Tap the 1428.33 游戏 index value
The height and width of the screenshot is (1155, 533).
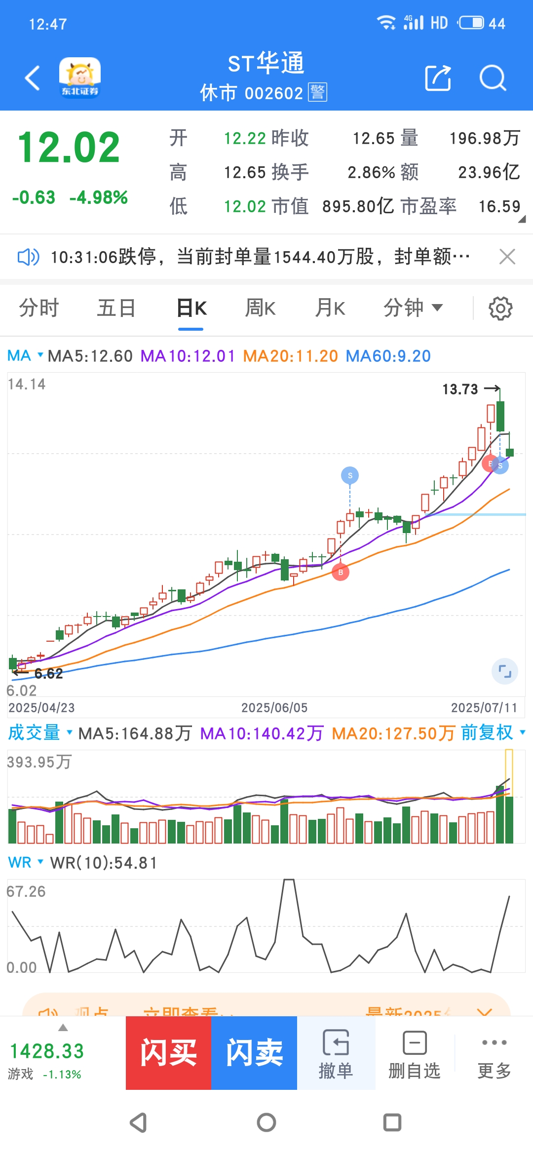(47, 1051)
